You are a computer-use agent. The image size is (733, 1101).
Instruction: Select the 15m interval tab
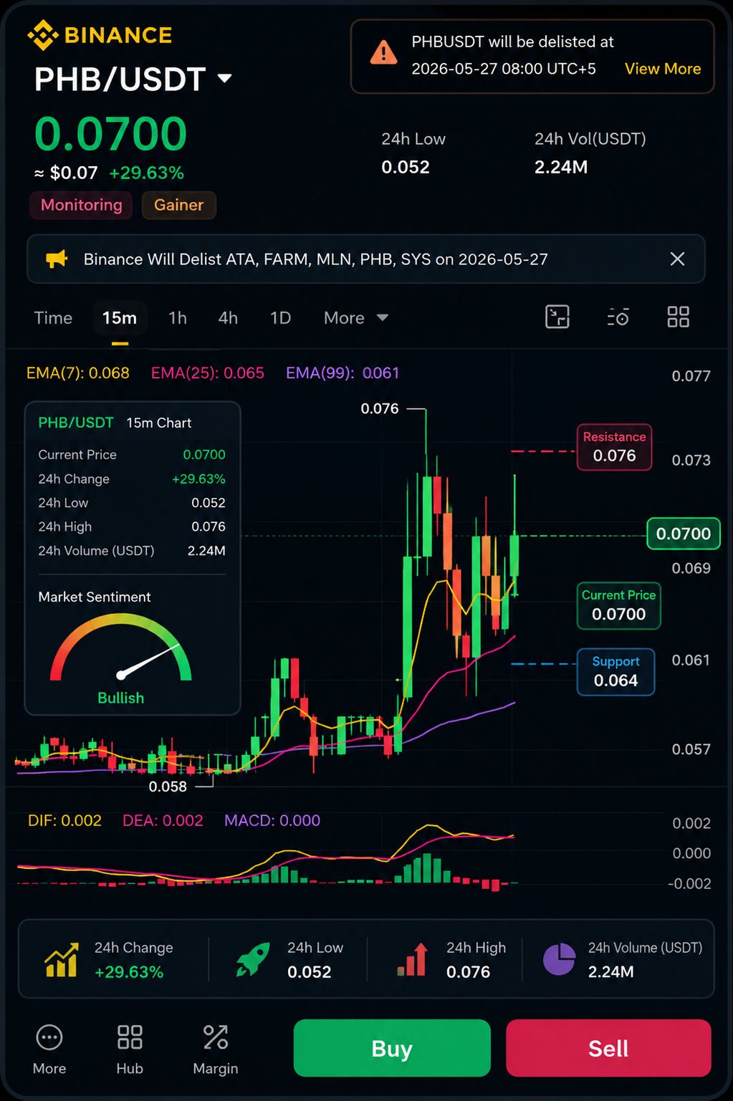(x=120, y=318)
